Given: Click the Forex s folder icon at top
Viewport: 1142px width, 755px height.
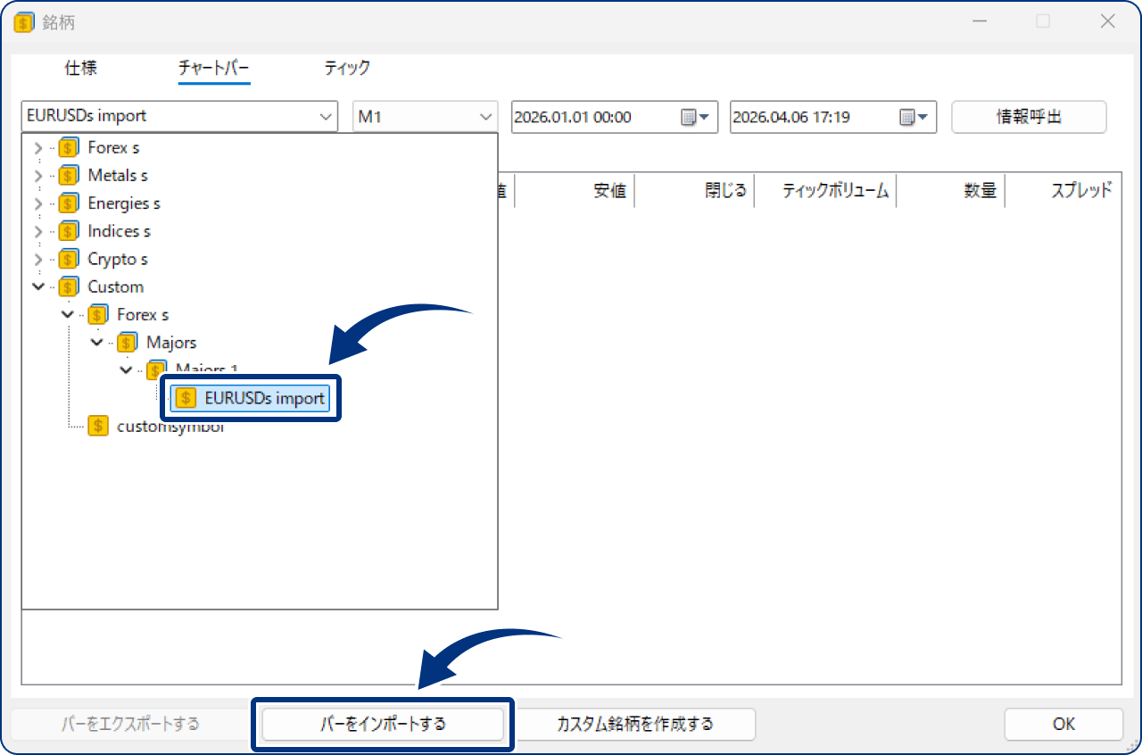Looking at the screenshot, I should pyautogui.click(x=69, y=148).
